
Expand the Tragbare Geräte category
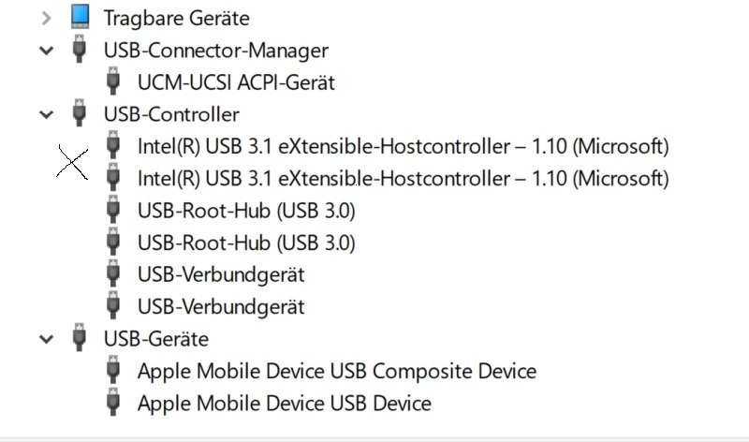pos(46,18)
